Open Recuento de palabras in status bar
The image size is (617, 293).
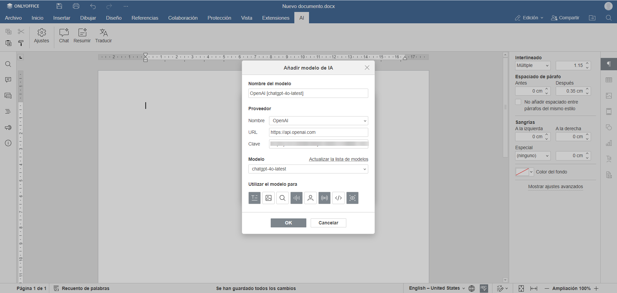[x=82, y=288]
